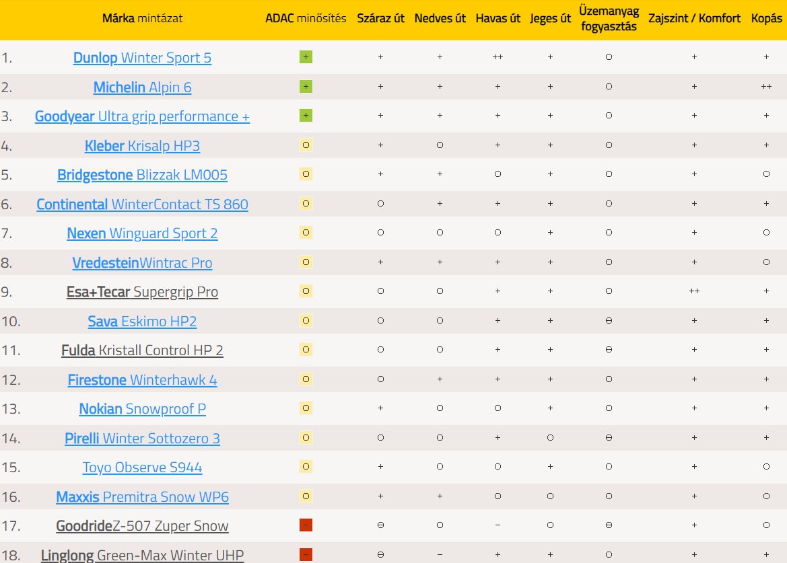The image size is (787, 563).
Task: Click Goodride's Száraz út rating symbol
Action: [x=380, y=525]
